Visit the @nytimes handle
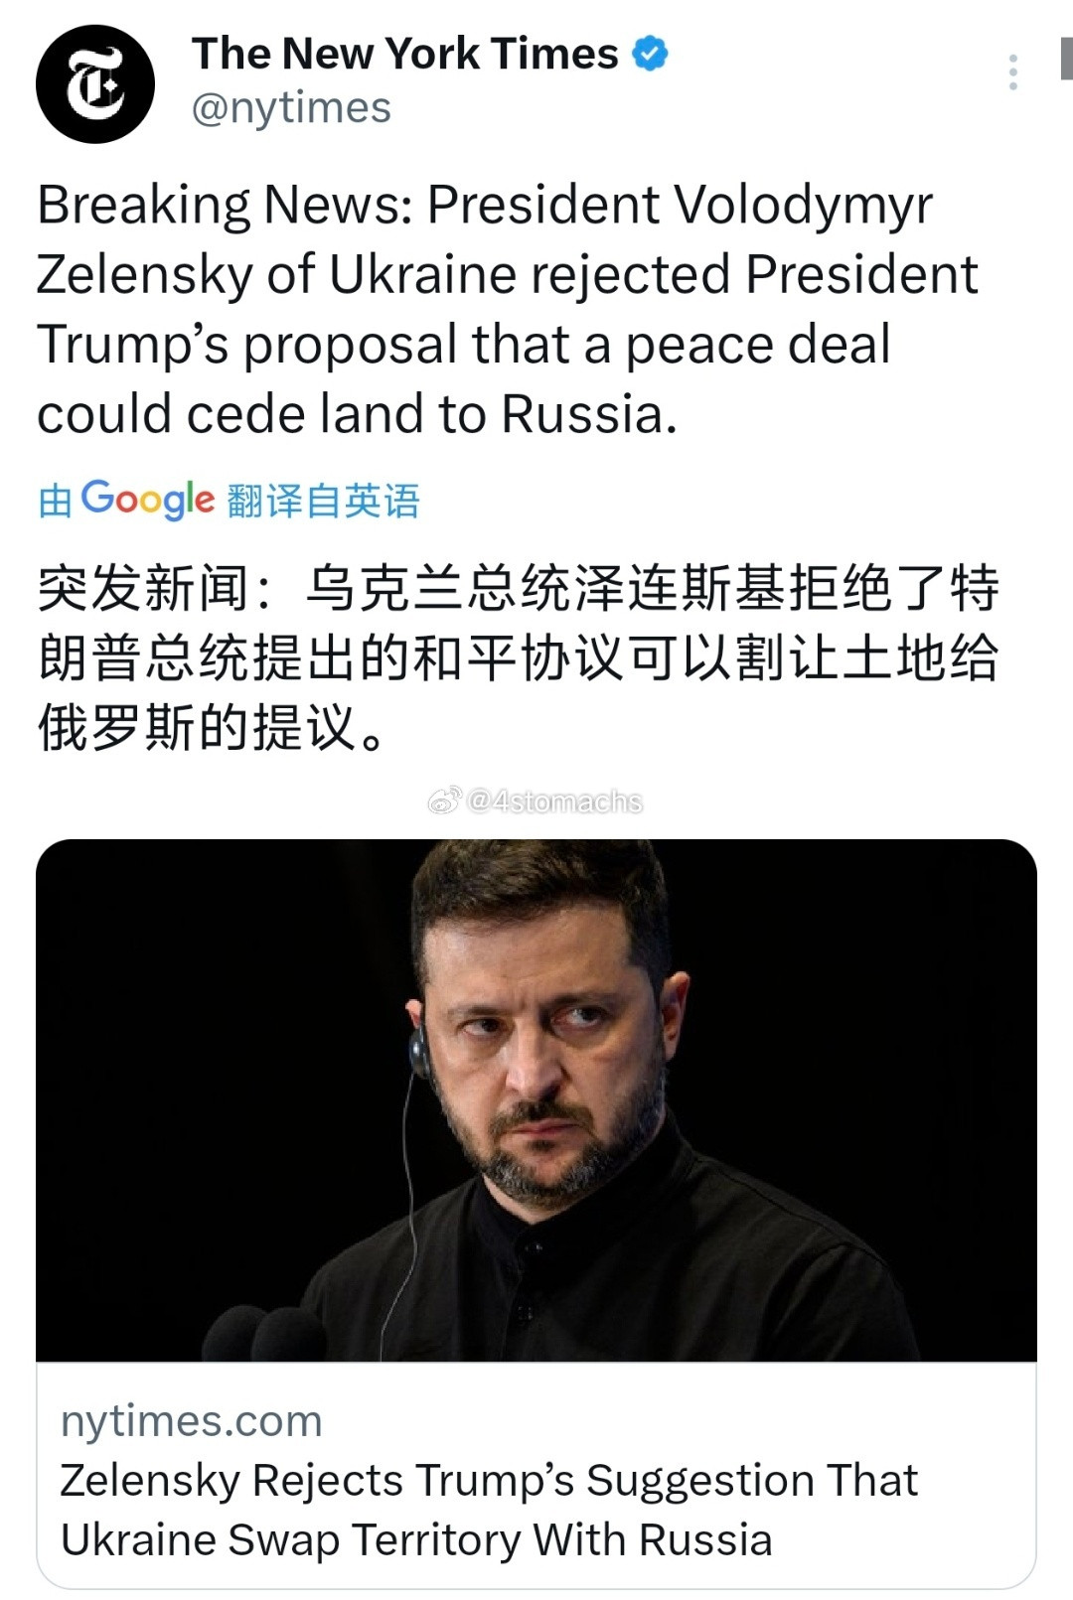The width and height of the screenshot is (1073, 1600). pyautogui.click(x=291, y=108)
